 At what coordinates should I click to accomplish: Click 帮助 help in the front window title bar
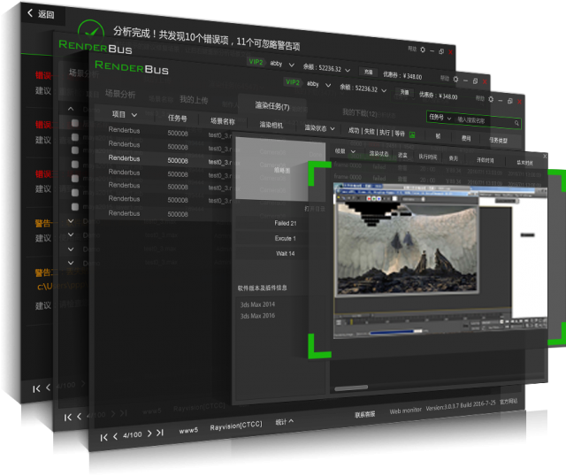(479, 98)
